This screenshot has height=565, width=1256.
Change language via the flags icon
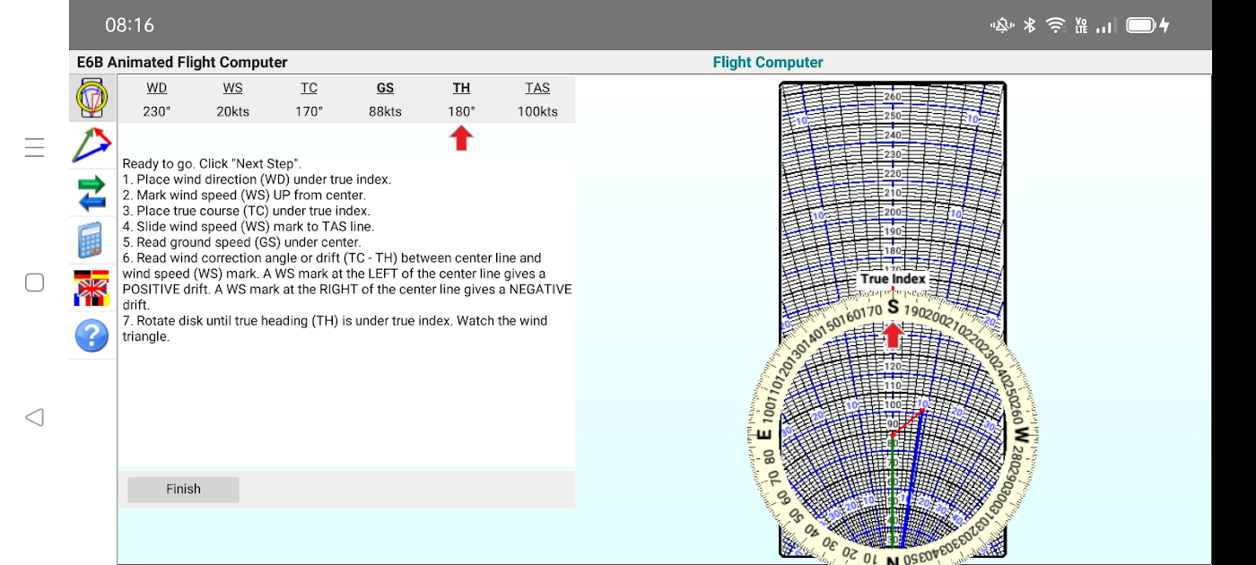(92, 288)
